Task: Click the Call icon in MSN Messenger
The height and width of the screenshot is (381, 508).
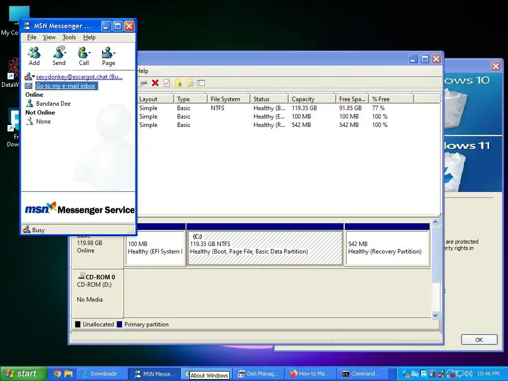Action: coord(83,53)
